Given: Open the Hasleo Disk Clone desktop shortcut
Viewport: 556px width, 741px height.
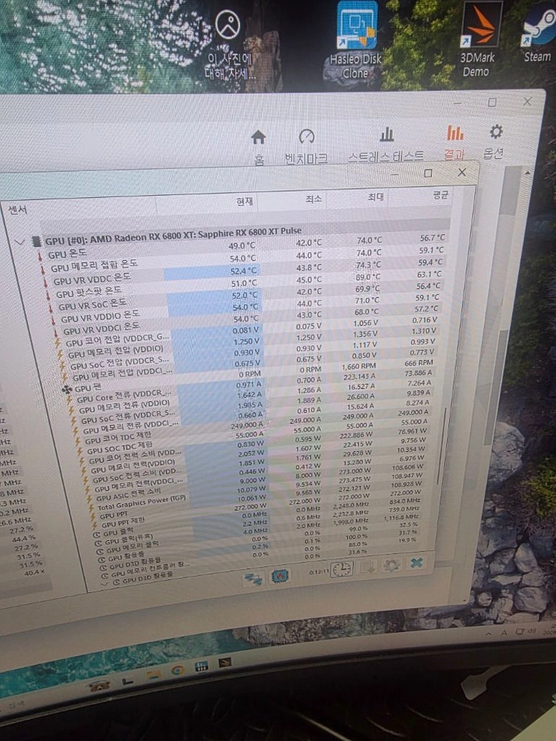Looking at the screenshot, I should (356, 40).
